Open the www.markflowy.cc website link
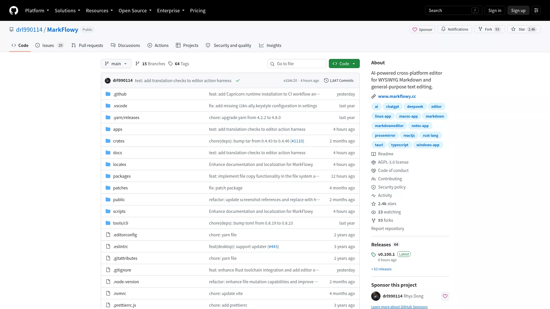550x309 pixels. click(397, 96)
